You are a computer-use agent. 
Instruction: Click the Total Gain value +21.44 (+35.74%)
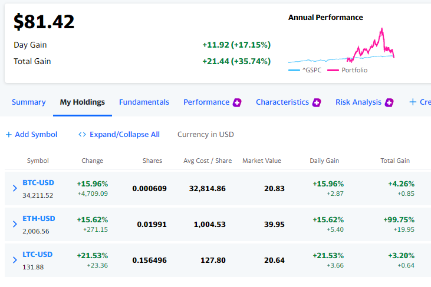tap(236, 61)
